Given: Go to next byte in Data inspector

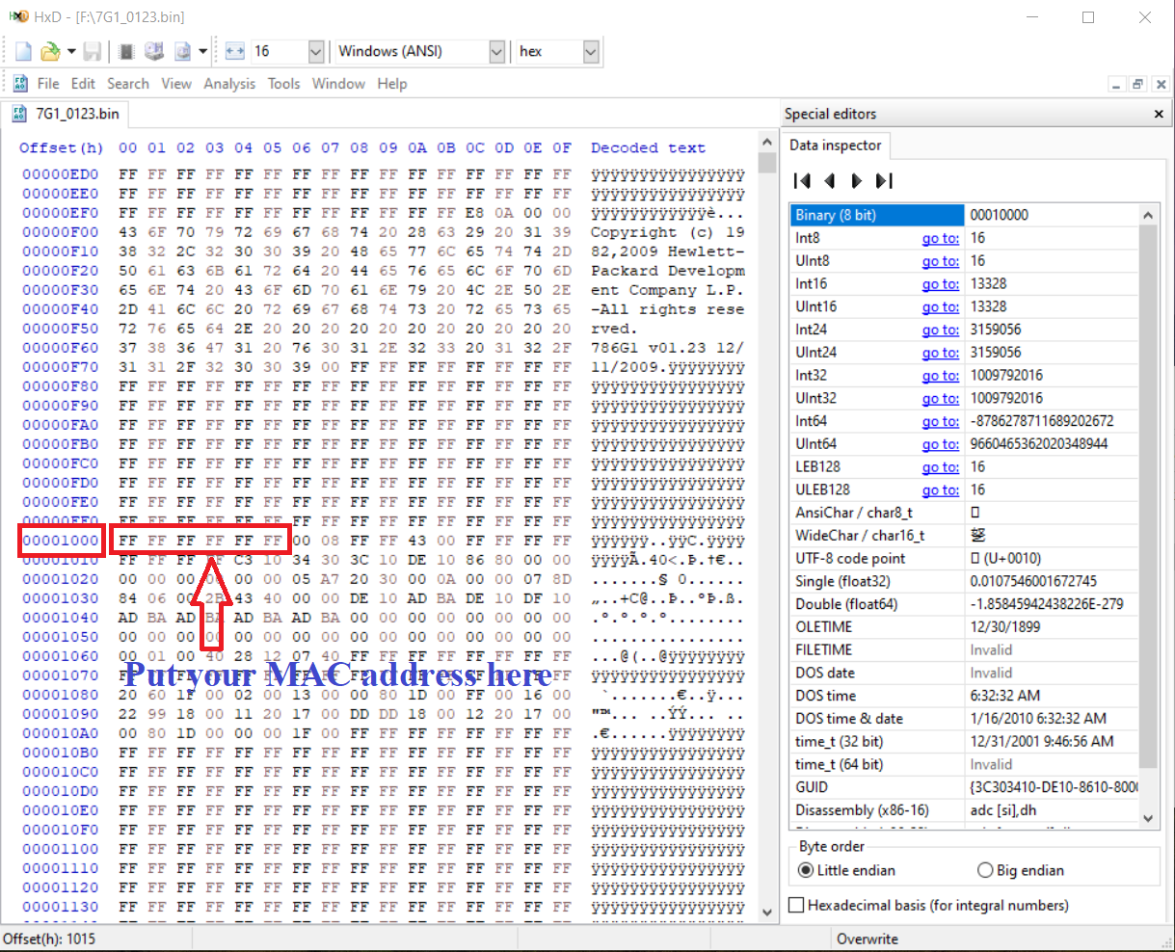Looking at the screenshot, I should point(856,180).
